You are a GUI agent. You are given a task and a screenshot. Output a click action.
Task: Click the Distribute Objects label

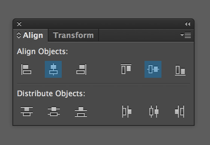pyautogui.click(x=51, y=94)
